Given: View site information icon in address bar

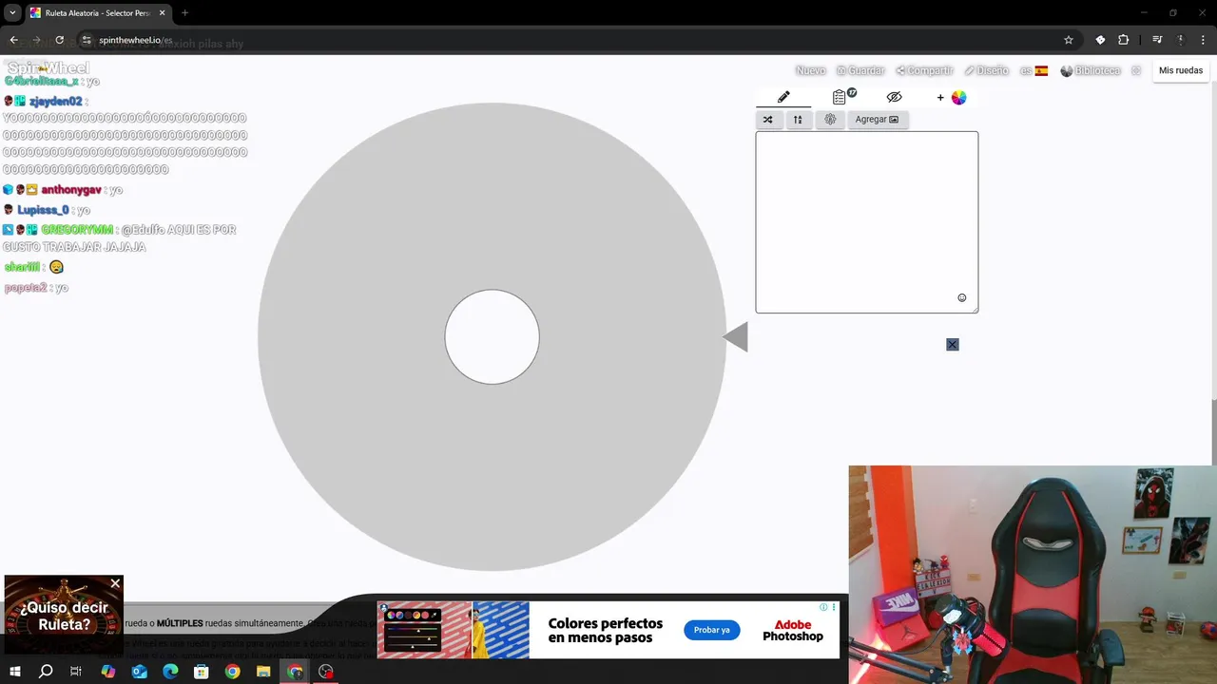Looking at the screenshot, I should (86, 40).
